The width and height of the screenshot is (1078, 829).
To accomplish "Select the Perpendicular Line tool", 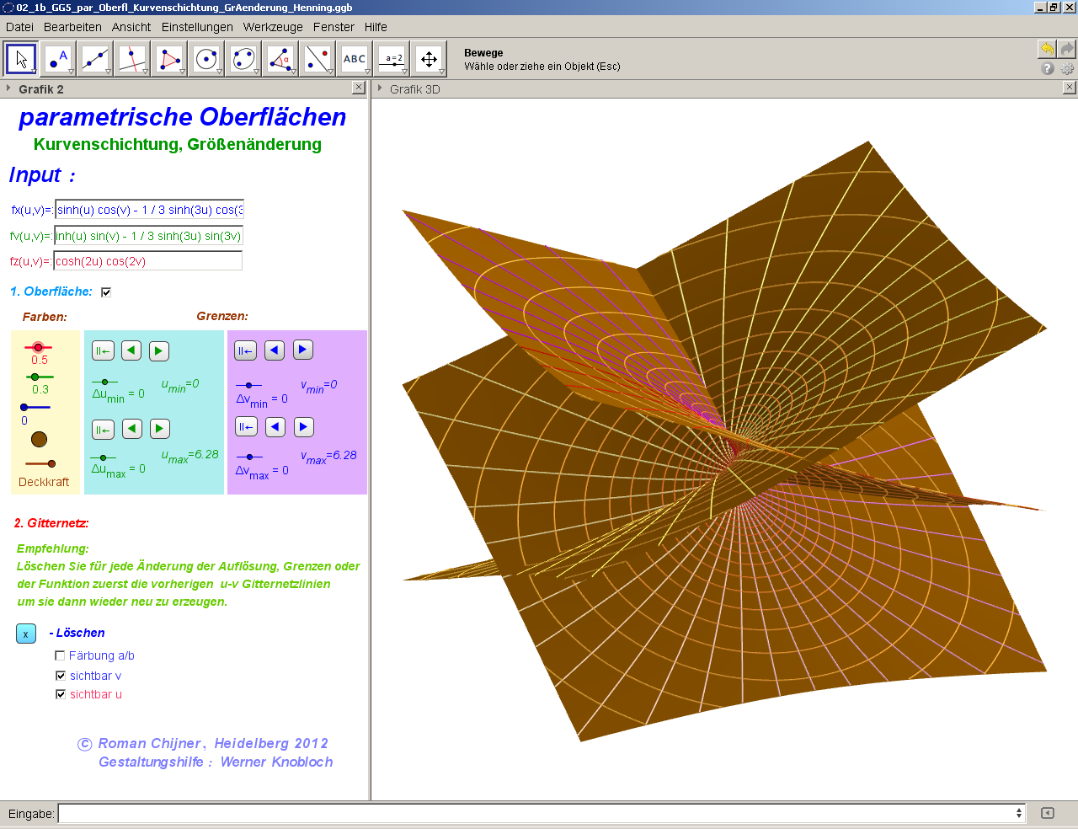I will [x=132, y=59].
